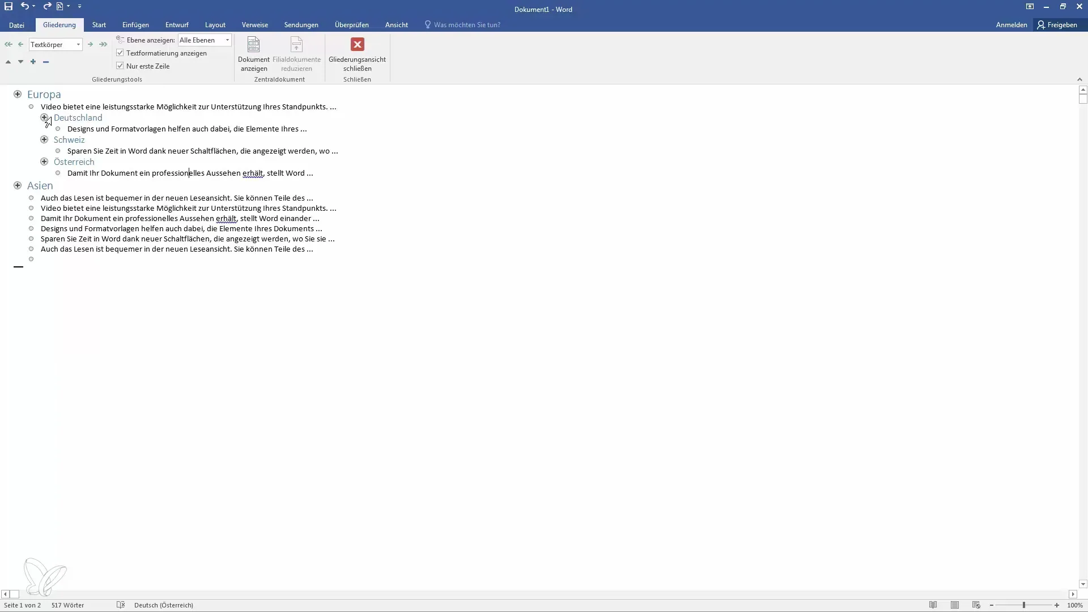Collapse the Österreich heading plus symbol
The width and height of the screenshot is (1088, 612).
44,161
